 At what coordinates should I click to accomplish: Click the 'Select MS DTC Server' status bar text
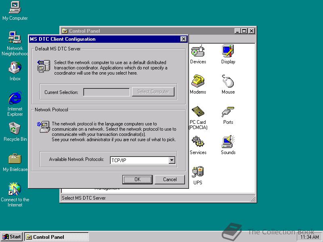(84, 198)
